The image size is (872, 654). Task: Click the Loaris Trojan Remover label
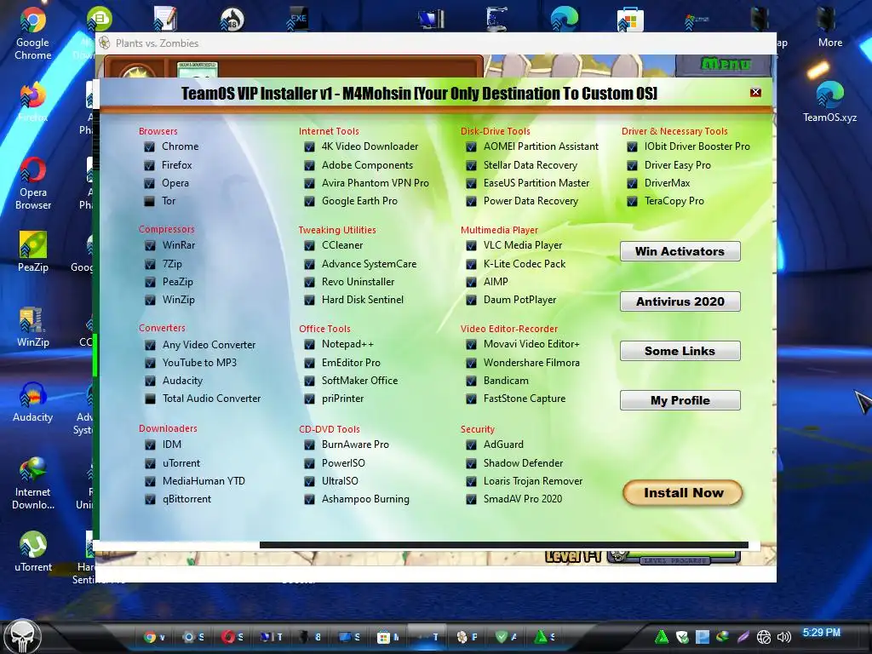(533, 481)
